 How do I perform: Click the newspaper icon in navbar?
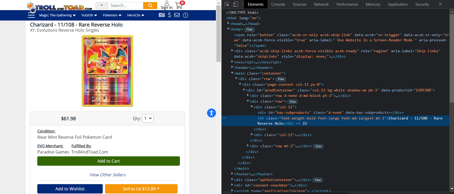coord(162,15)
